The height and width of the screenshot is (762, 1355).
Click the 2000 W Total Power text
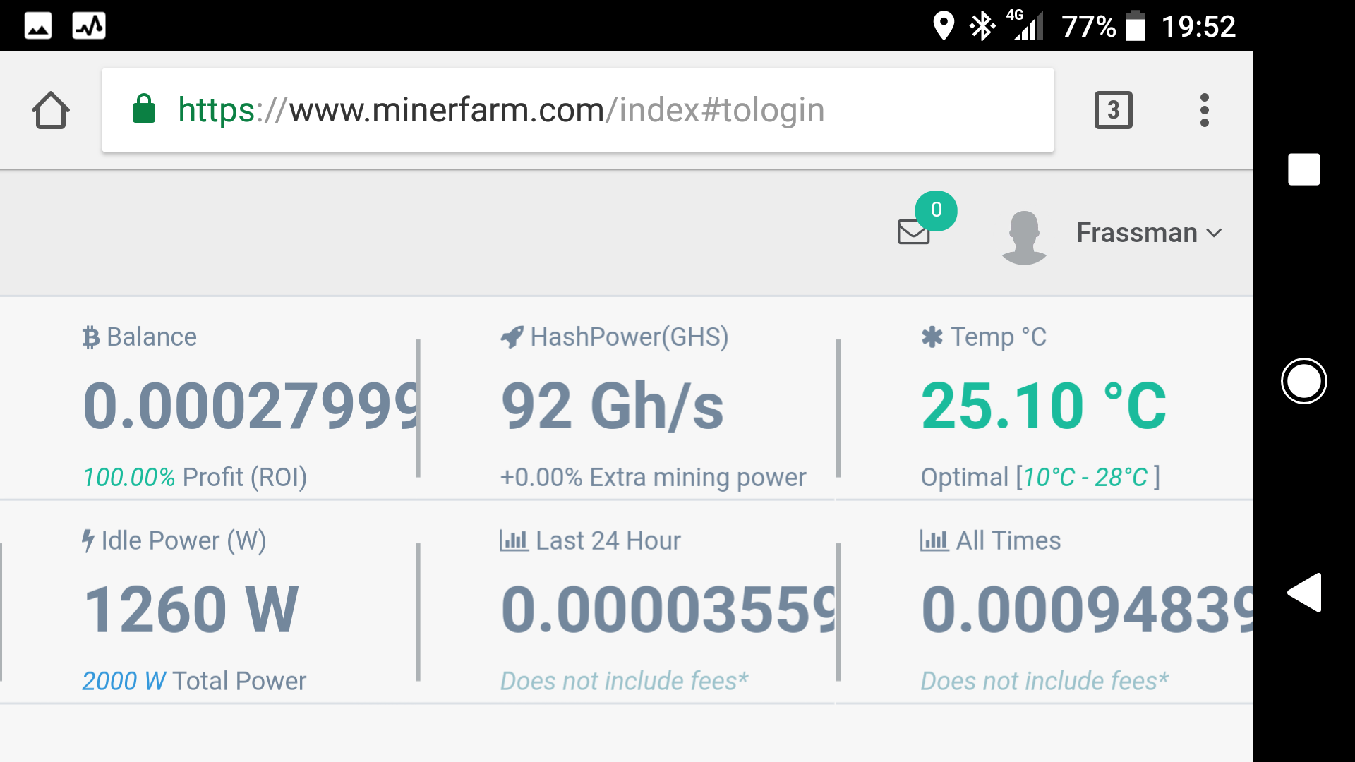tap(194, 680)
